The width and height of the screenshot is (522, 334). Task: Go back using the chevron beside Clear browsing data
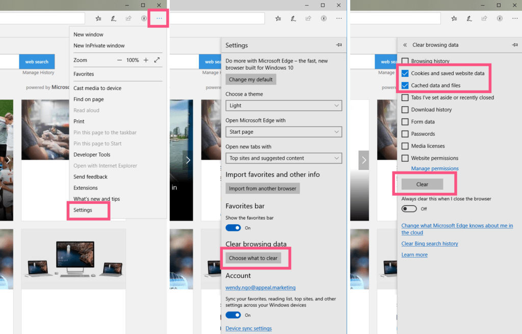(405, 45)
